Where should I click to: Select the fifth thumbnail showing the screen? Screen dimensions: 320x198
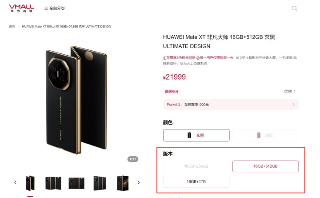click(123, 183)
